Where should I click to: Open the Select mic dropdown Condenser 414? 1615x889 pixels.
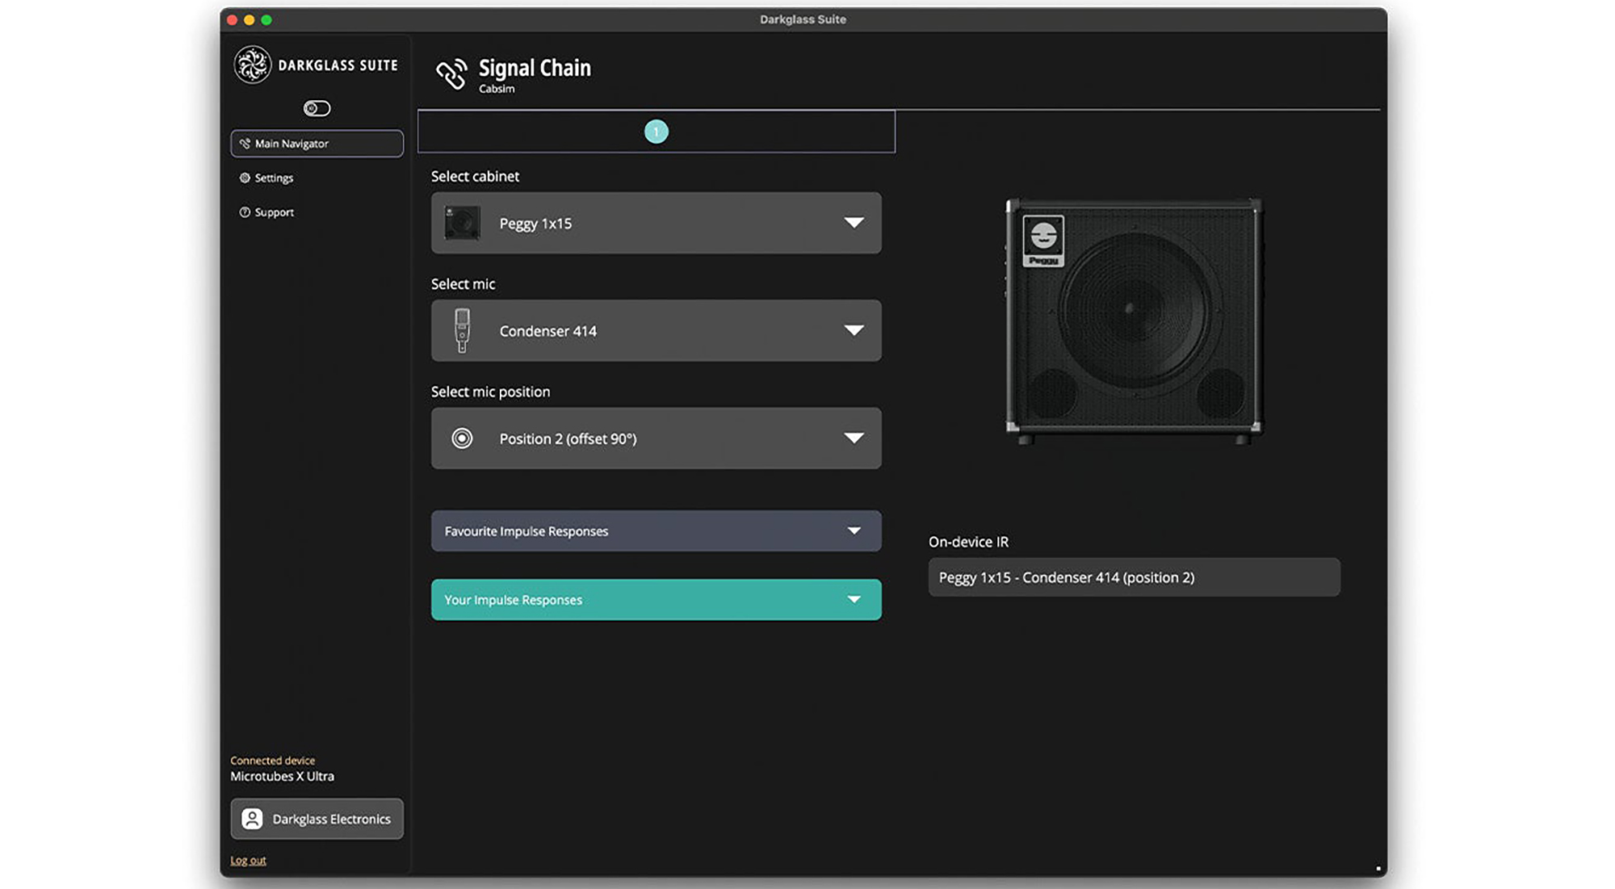click(656, 331)
